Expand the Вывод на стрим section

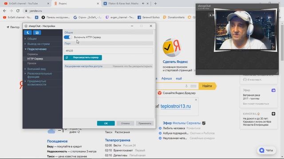tap(38, 44)
